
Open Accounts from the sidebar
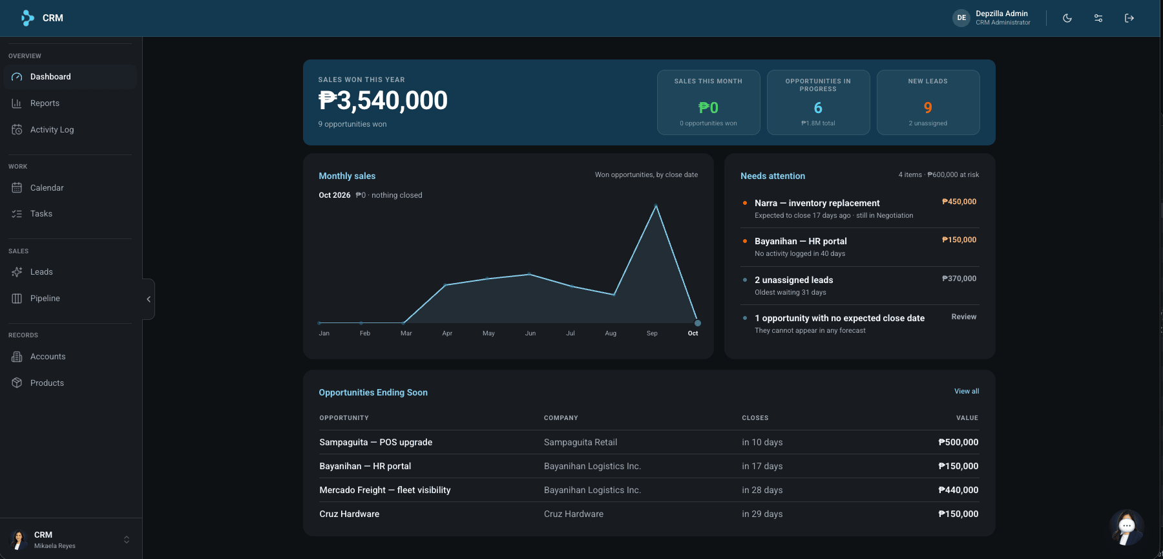[x=70, y=357]
